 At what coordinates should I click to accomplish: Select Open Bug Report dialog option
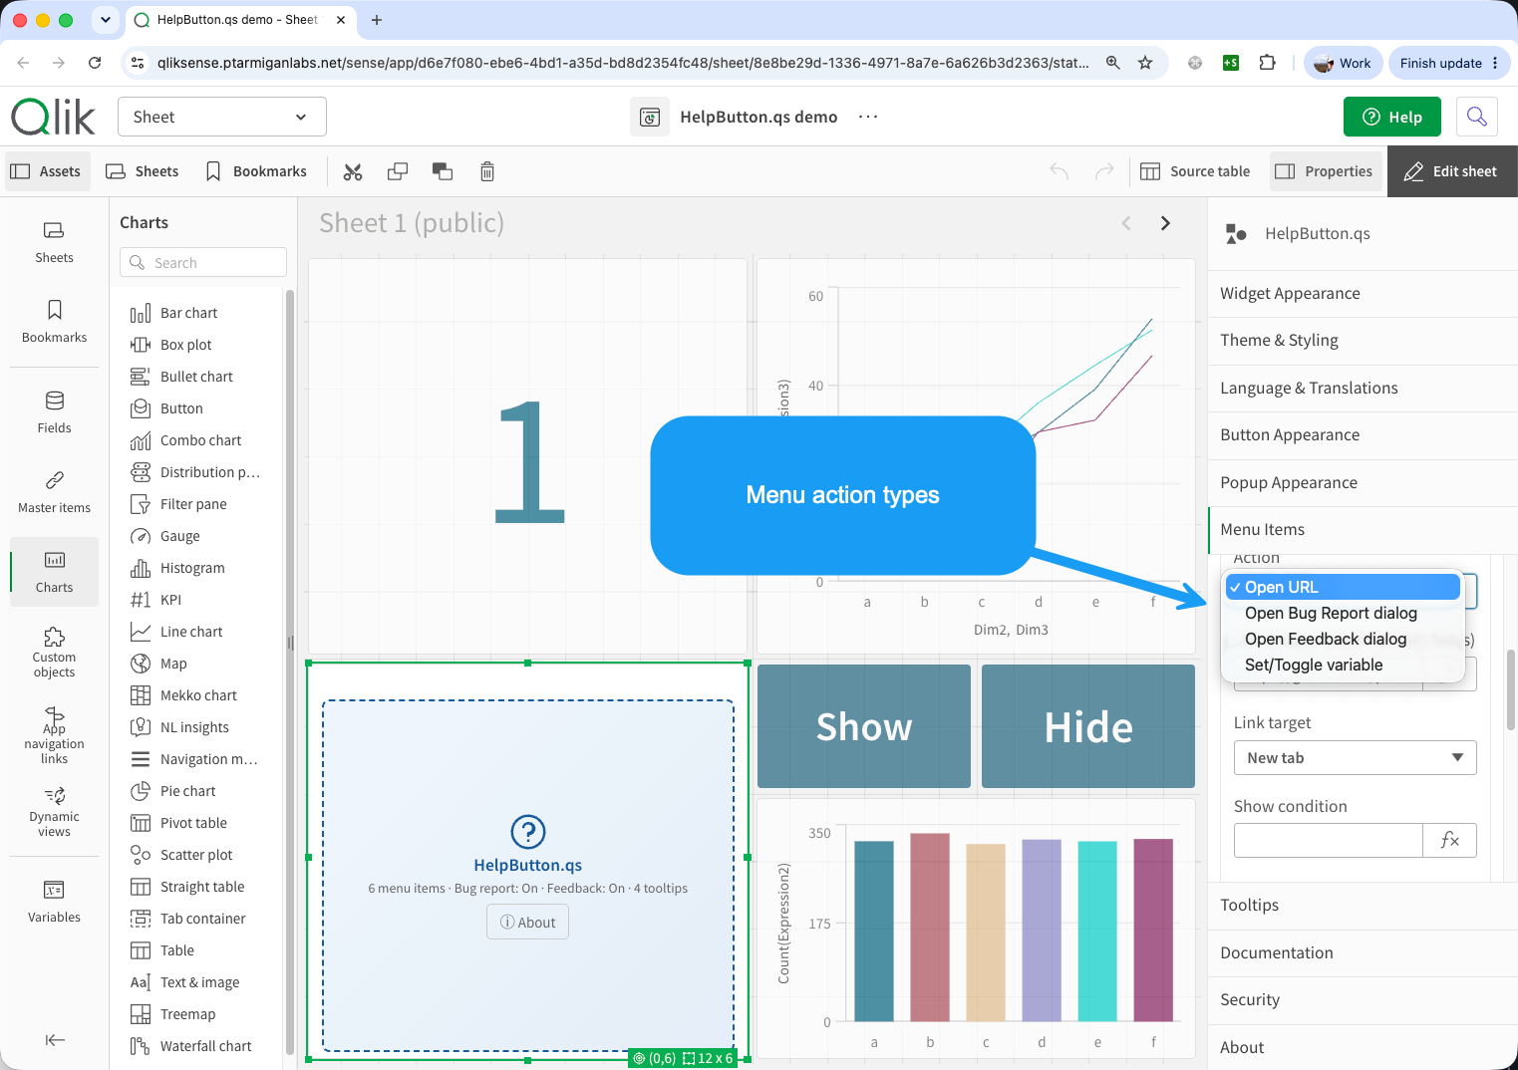click(x=1343, y=613)
